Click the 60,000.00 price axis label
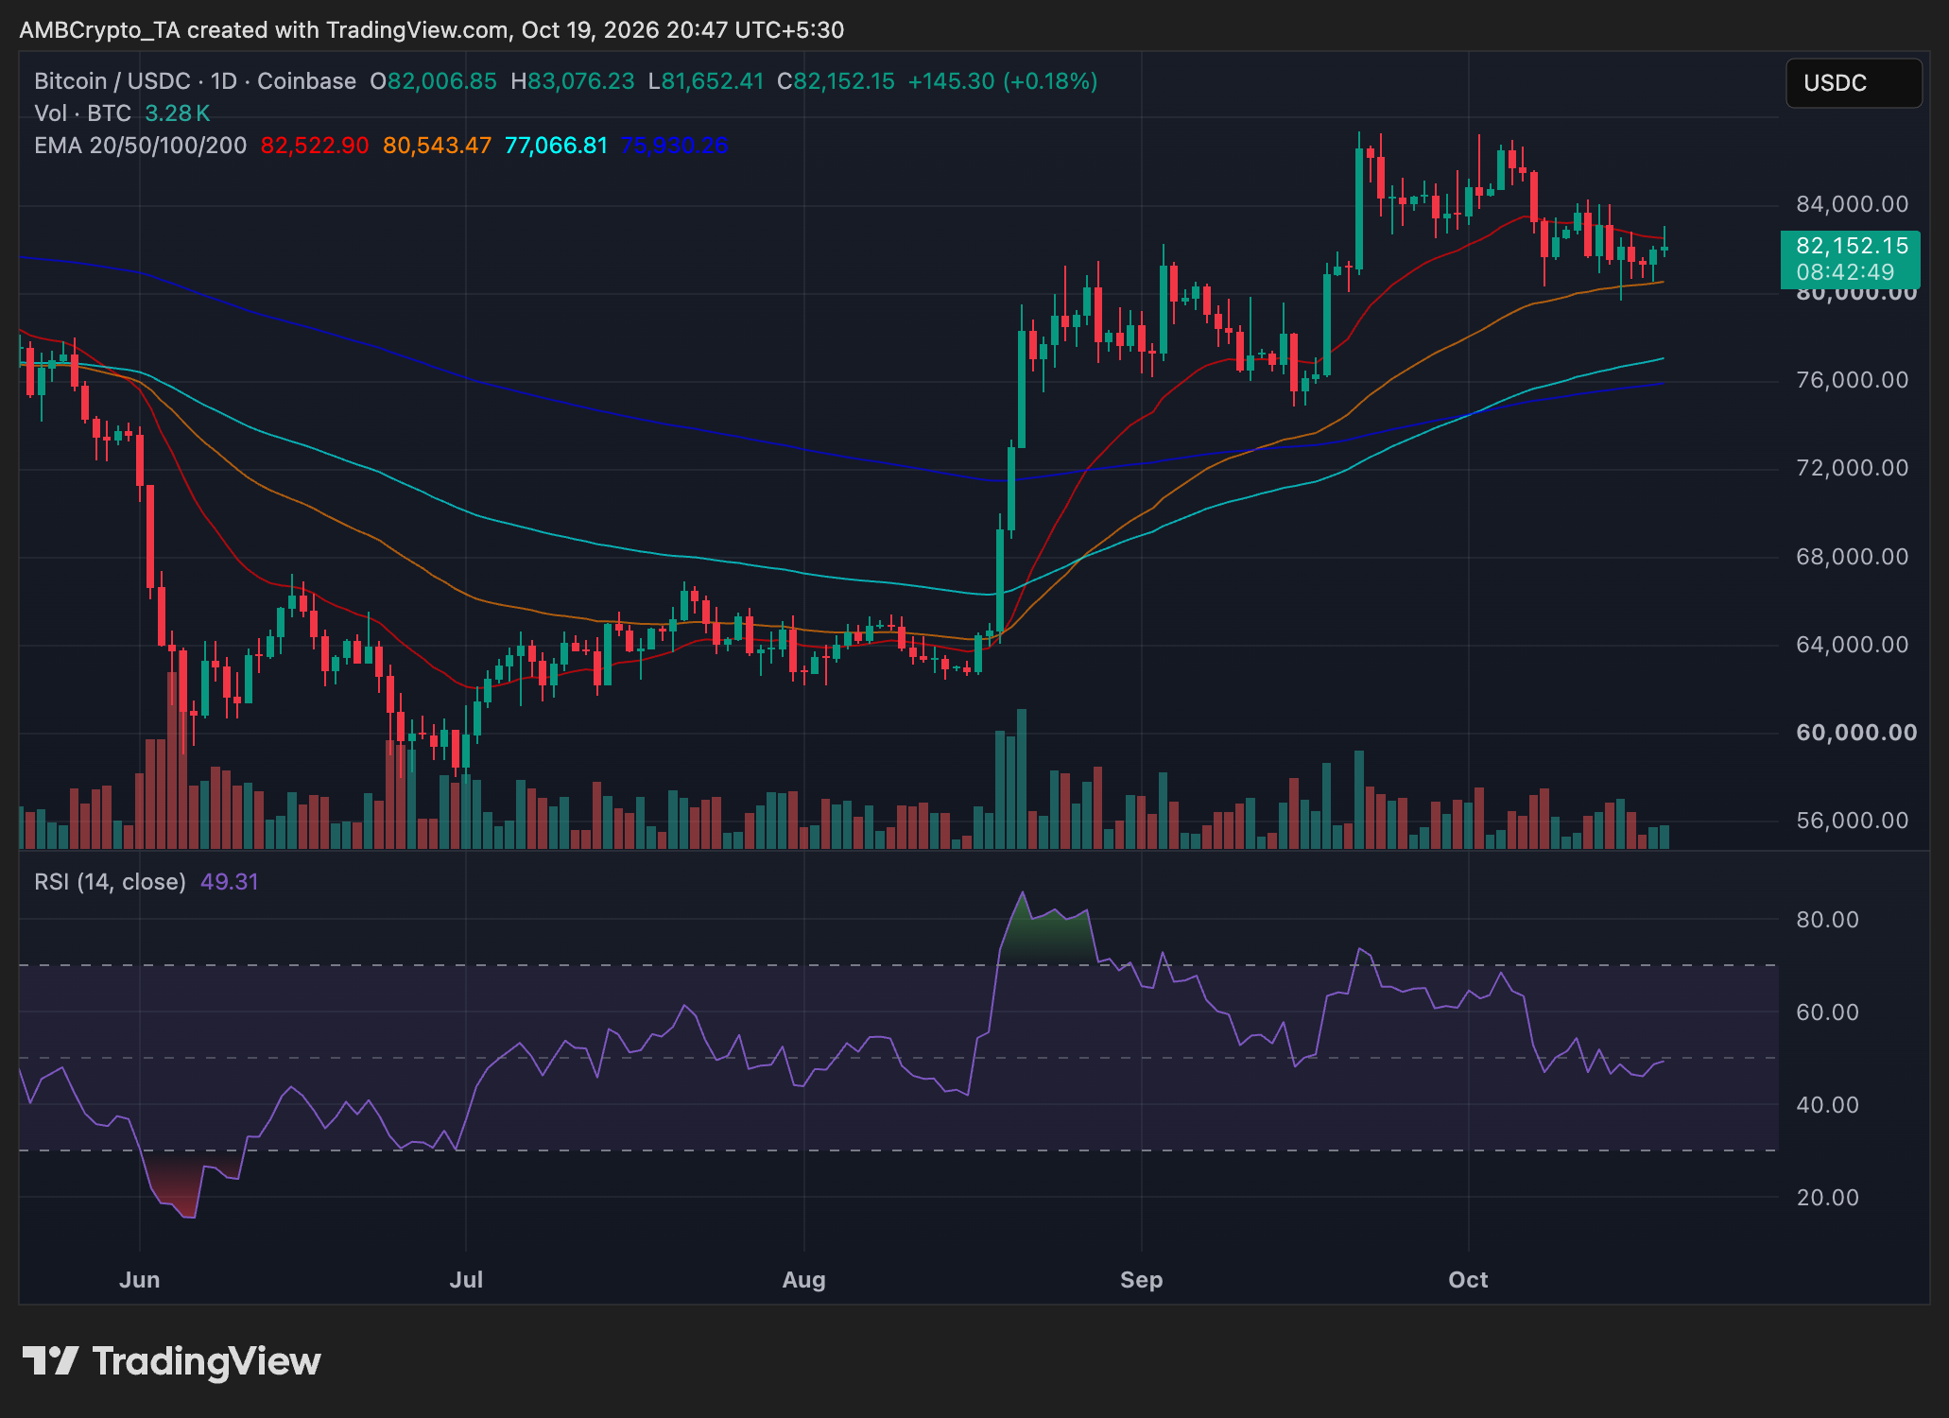The width and height of the screenshot is (1949, 1418). point(1856,733)
